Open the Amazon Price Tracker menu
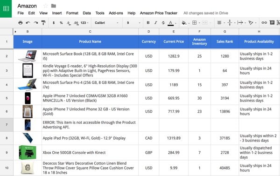 pos(159,13)
